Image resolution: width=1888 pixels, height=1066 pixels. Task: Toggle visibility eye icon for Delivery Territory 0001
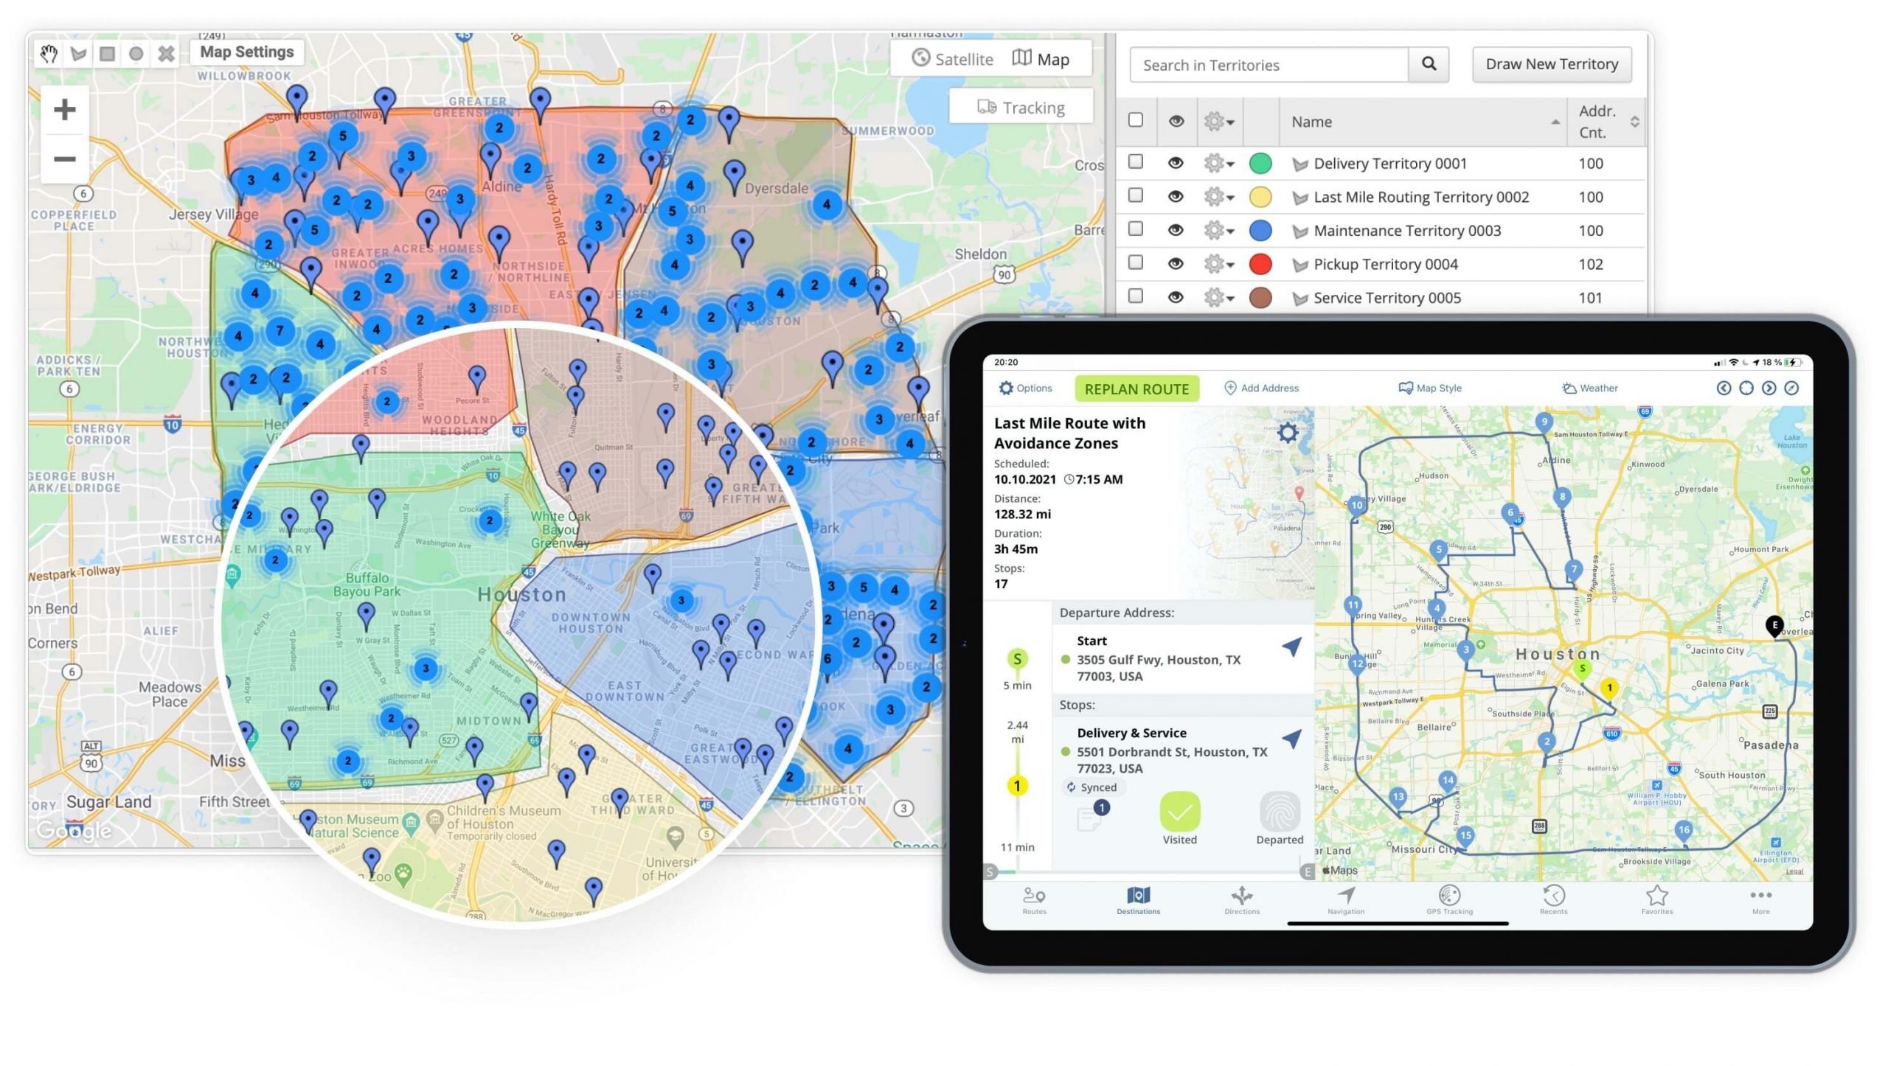[x=1175, y=164]
